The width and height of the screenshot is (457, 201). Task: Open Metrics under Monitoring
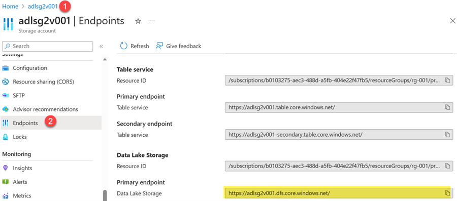click(x=22, y=196)
